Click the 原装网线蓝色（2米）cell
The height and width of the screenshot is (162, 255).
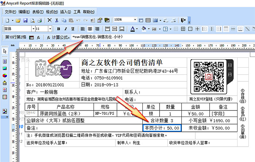tap(66, 114)
